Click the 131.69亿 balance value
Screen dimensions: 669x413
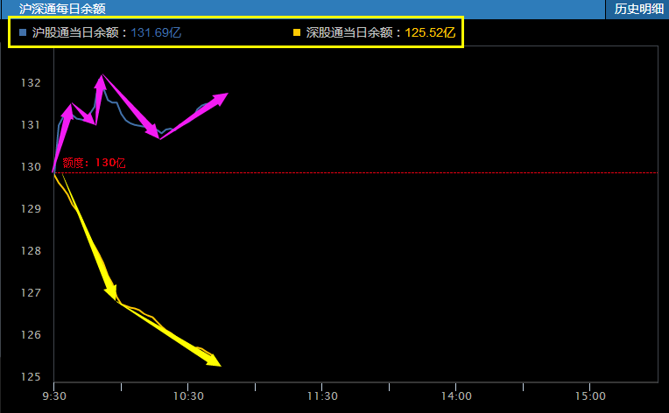click(x=156, y=33)
